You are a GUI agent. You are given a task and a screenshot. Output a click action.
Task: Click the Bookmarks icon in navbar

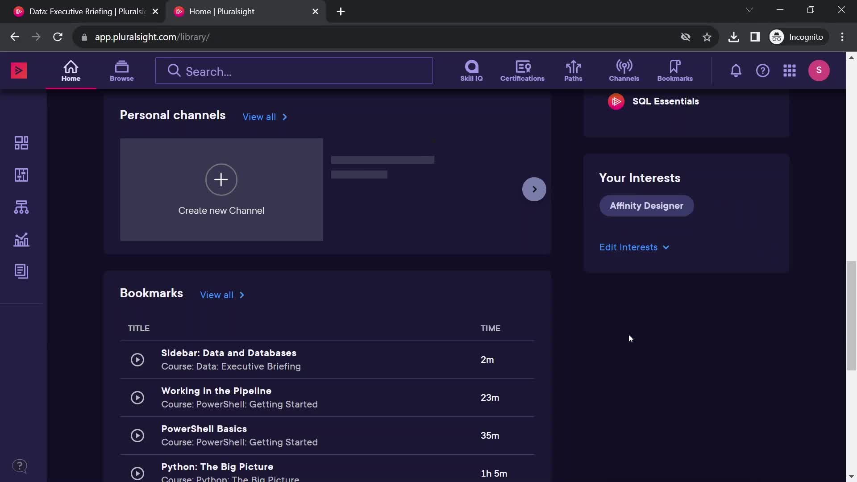coord(675,71)
